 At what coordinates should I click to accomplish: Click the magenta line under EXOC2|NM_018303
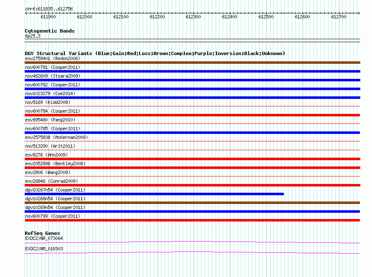click(192, 252)
